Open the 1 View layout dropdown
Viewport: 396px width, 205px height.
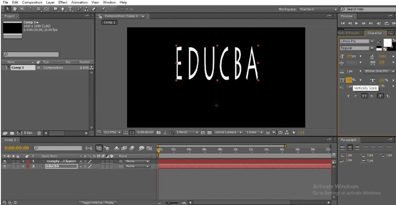(x=254, y=132)
